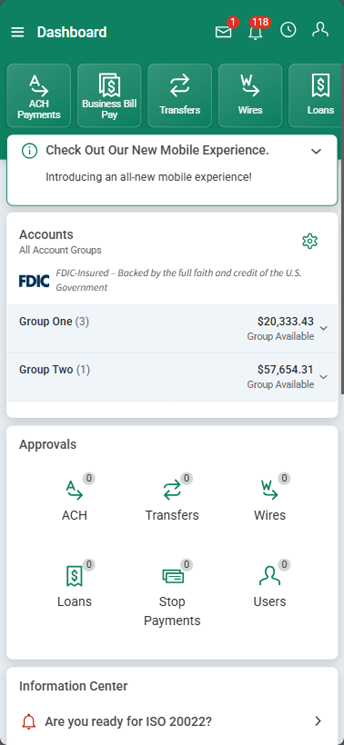Click the page vertical scrollbar
Screen dimensions: 344x745
[x=342, y=228]
